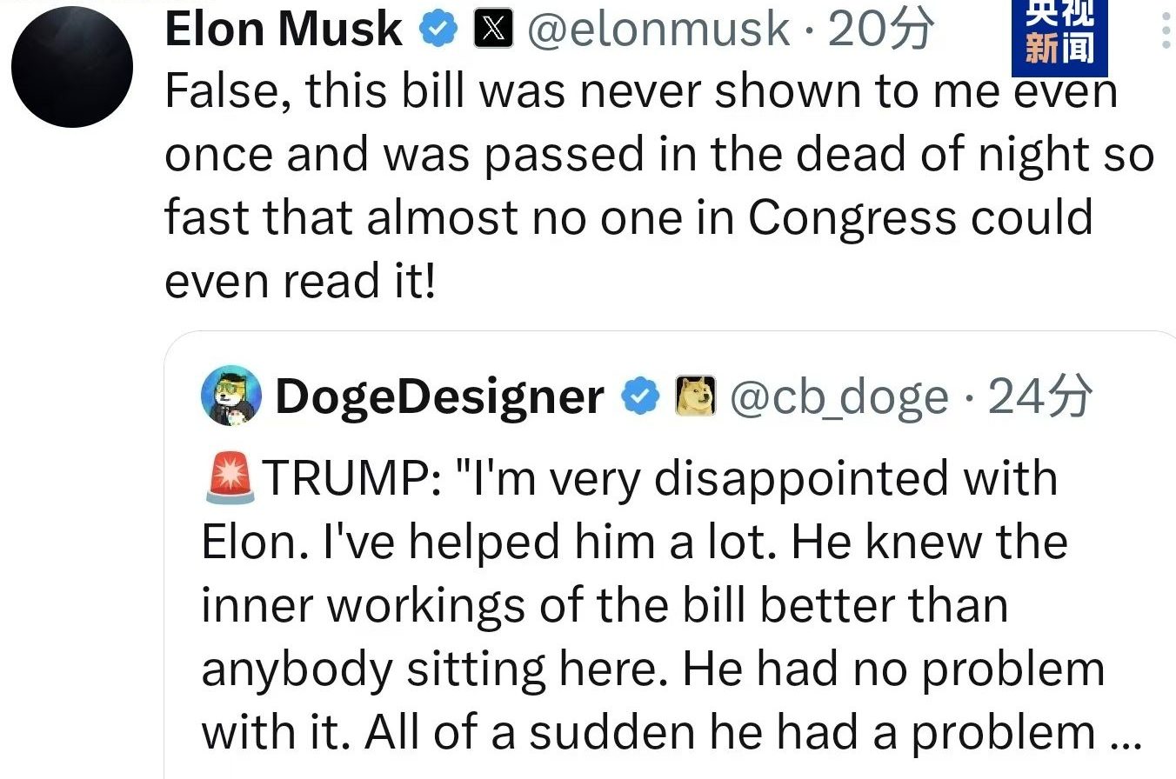Open the Elon Musk display name link
1176x779 pixels.
tap(284, 30)
